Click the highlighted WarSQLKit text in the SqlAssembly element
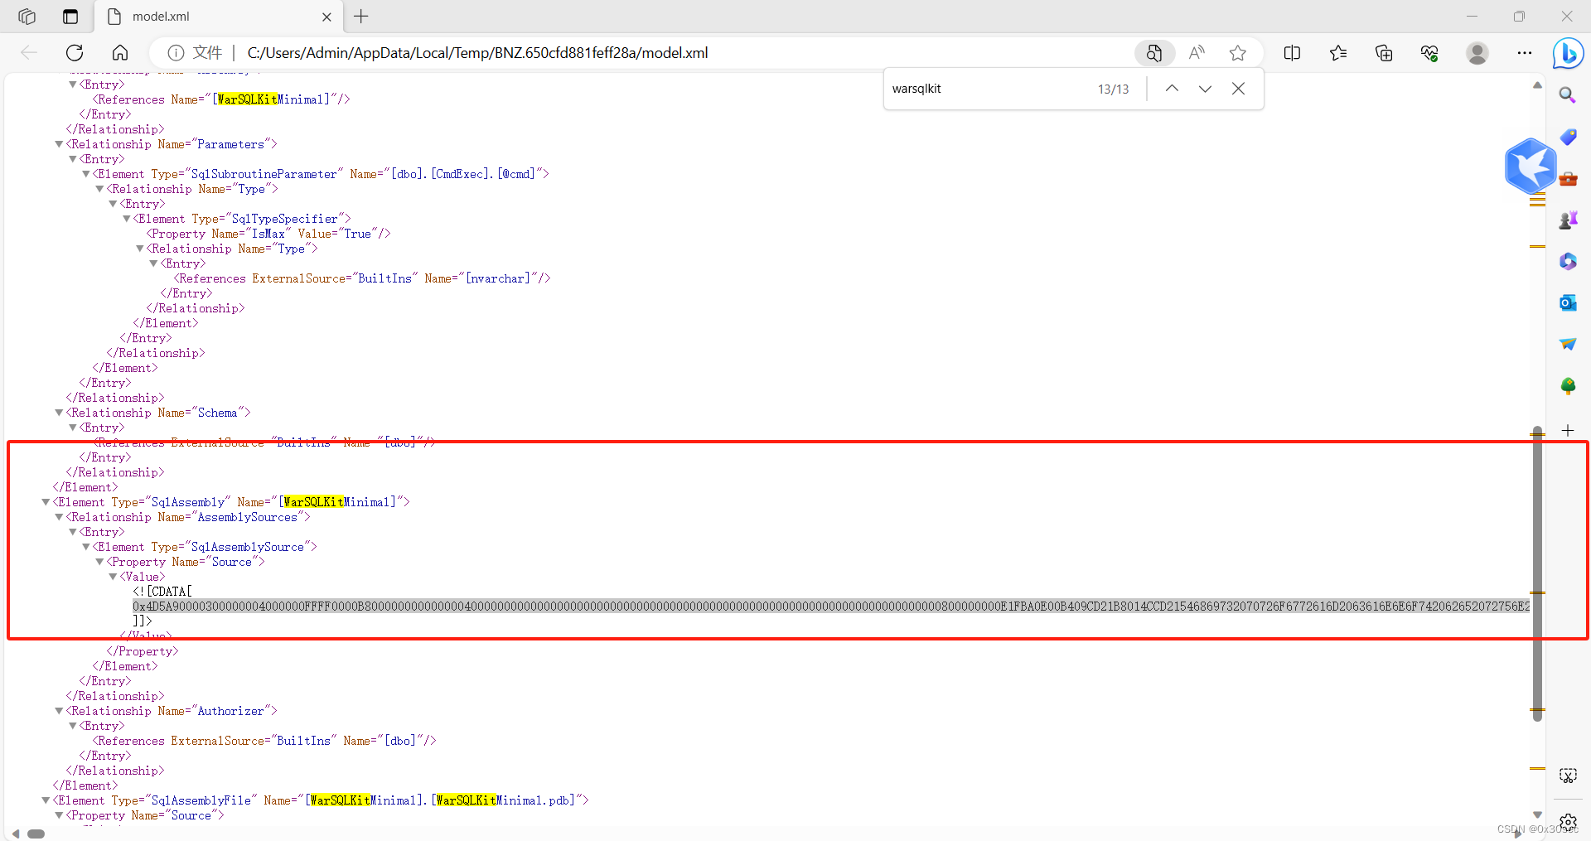 [x=313, y=502]
